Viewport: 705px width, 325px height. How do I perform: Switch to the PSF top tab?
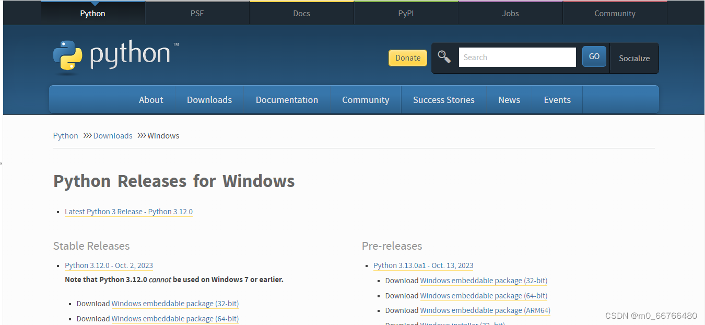tap(197, 13)
